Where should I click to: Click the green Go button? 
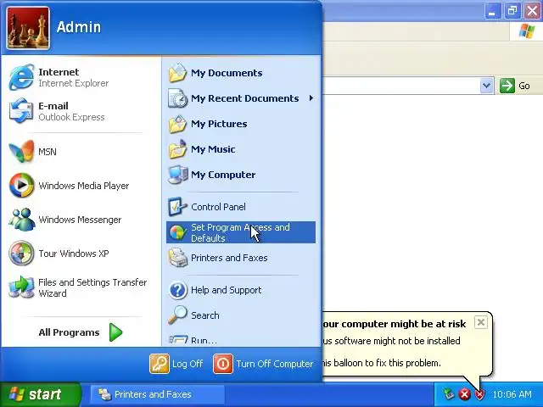pos(507,86)
